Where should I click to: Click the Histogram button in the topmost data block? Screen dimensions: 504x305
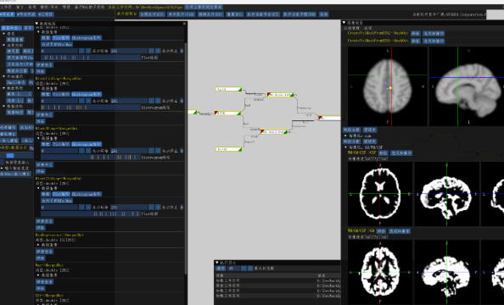(87, 38)
